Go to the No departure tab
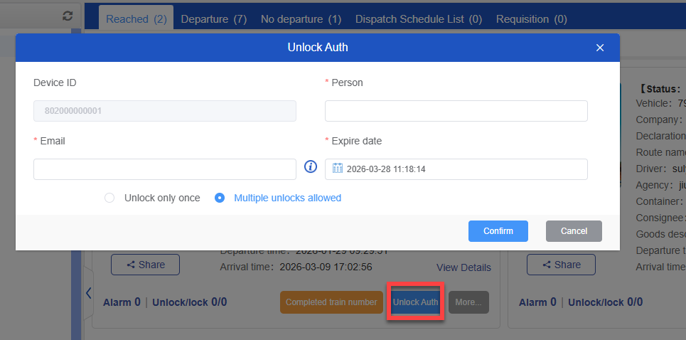The width and height of the screenshot is (686, 340). click(301, 19)
